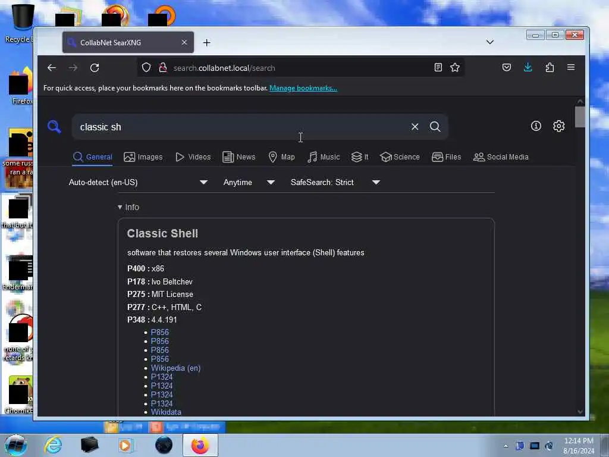609x457 pixels.
Task: Click the 'MIT License' value text
Action: [172, 294]
